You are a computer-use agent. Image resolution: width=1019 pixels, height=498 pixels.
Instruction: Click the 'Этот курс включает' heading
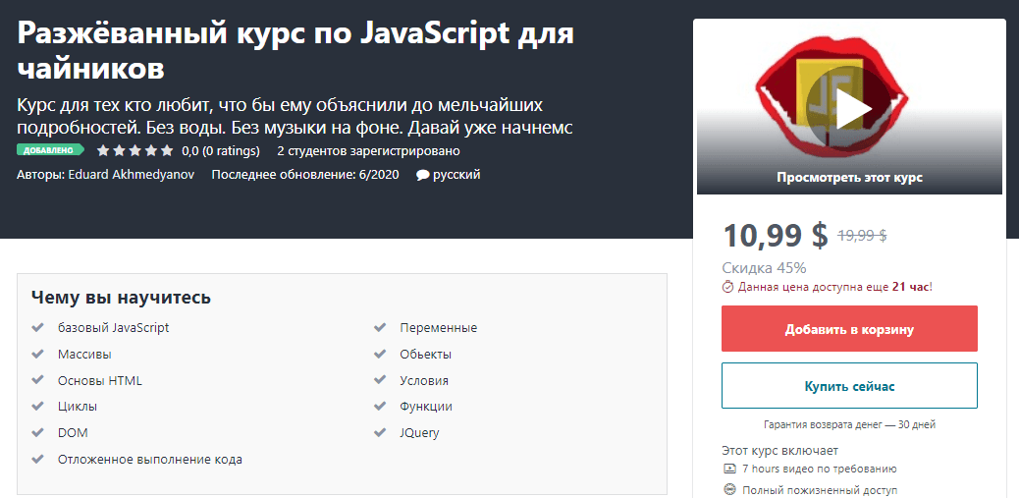[779, 450]
